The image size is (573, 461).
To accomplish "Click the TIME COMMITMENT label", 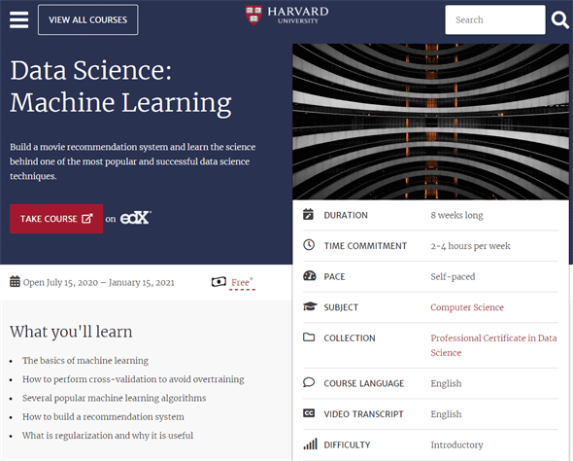I will (365, 246).
